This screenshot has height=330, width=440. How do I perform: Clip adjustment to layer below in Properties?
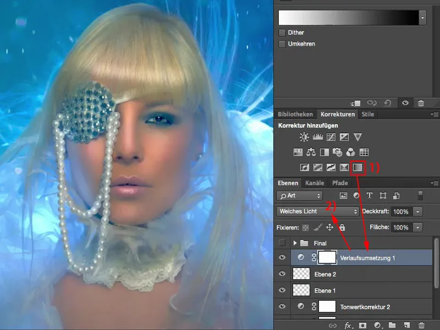pos(355,103)
